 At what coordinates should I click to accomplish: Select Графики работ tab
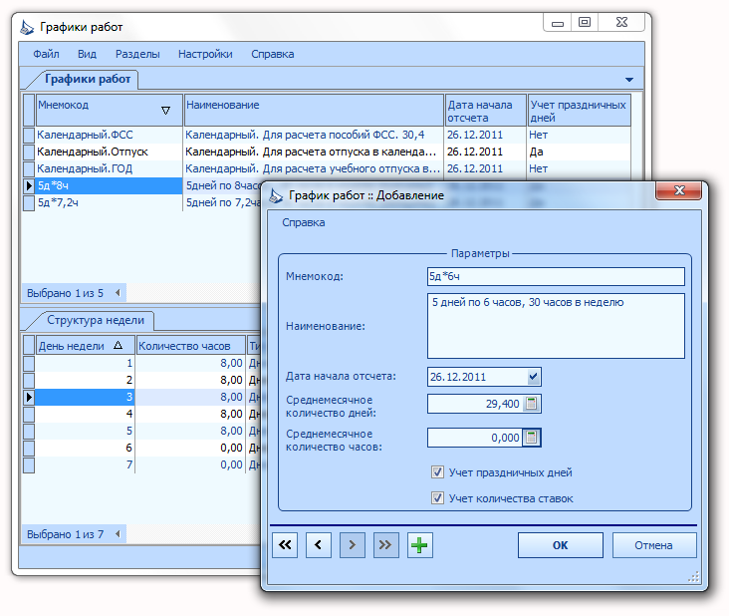(88, 79)
